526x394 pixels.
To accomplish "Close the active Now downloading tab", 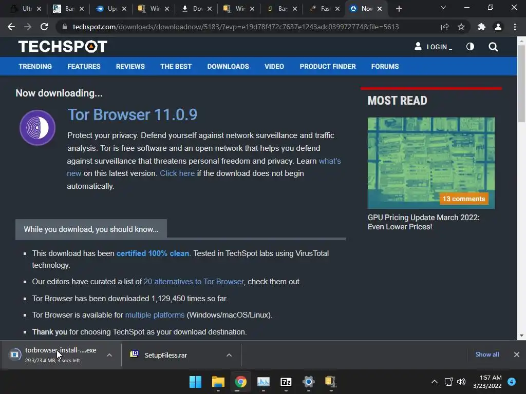I will 380,9.
